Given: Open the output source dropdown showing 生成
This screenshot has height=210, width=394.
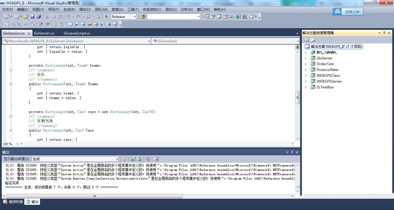Looking at the screenshot, I should click(117, 159).
